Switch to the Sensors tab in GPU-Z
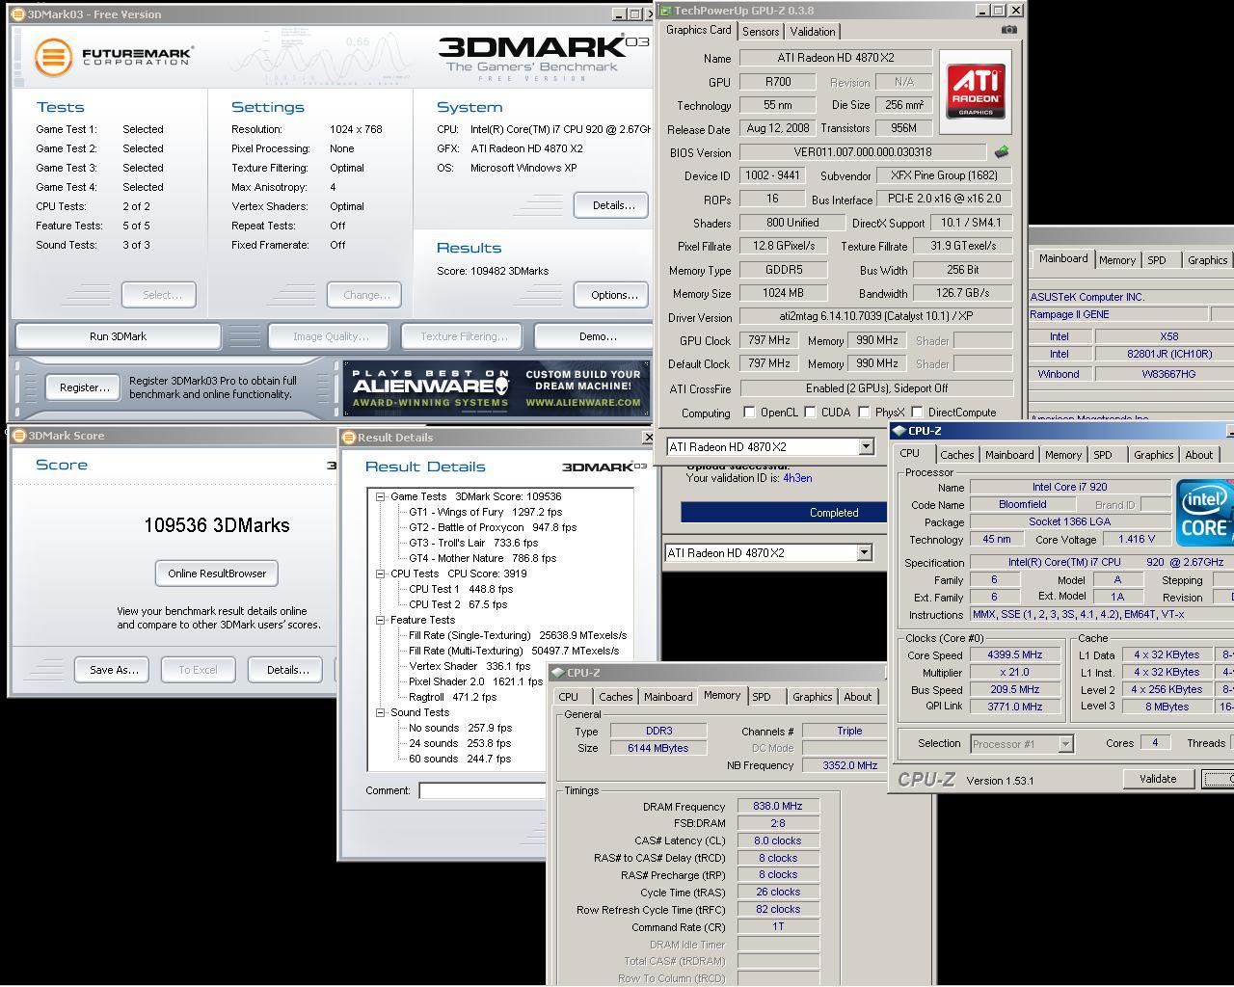 (x=761, y=32)
